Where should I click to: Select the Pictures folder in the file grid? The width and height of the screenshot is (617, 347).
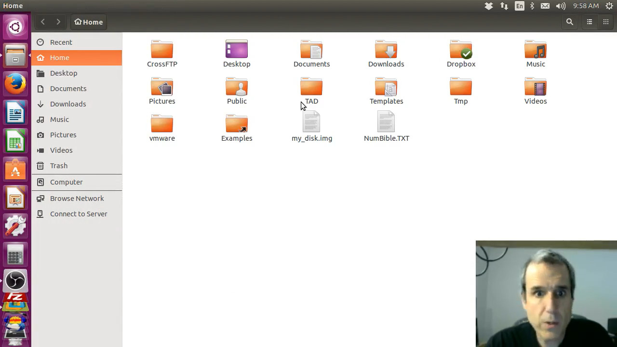pyautogui.click(x=162, y=91)
